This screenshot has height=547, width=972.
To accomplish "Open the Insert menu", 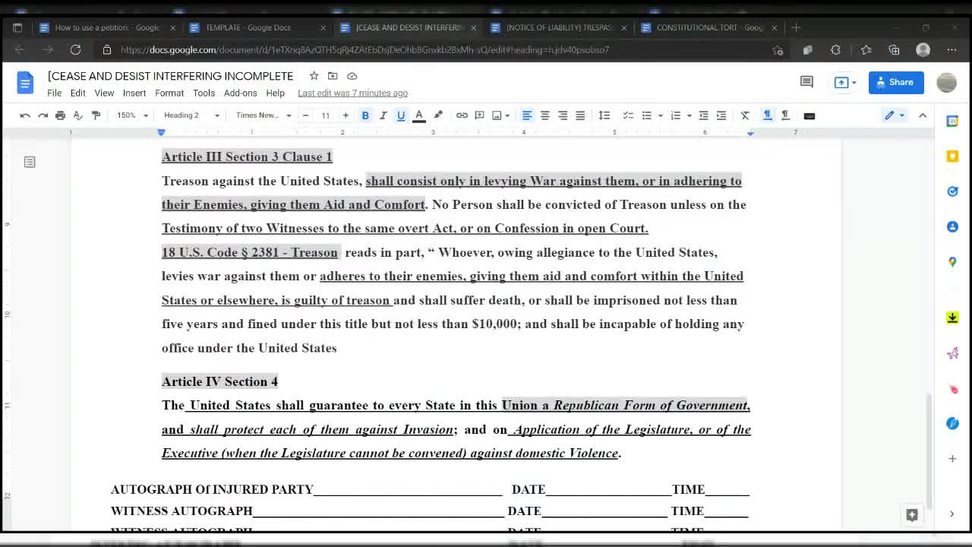I will click(x=134, y=93).
